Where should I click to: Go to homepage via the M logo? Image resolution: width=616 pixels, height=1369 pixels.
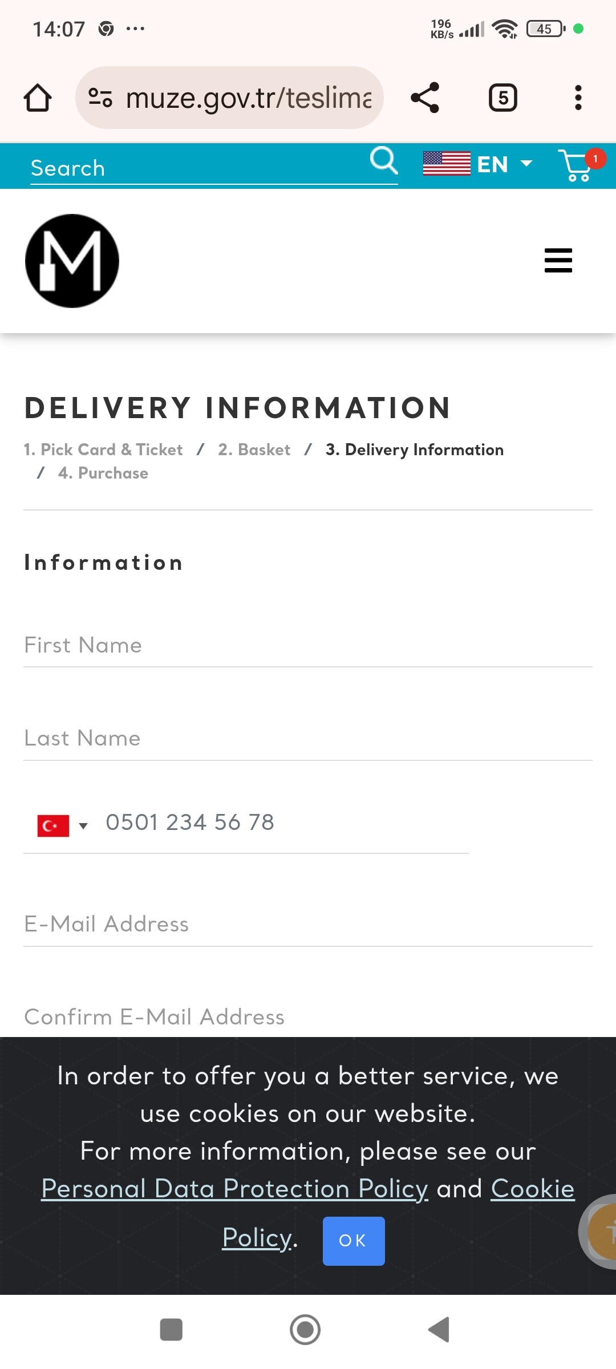point(72,261)
